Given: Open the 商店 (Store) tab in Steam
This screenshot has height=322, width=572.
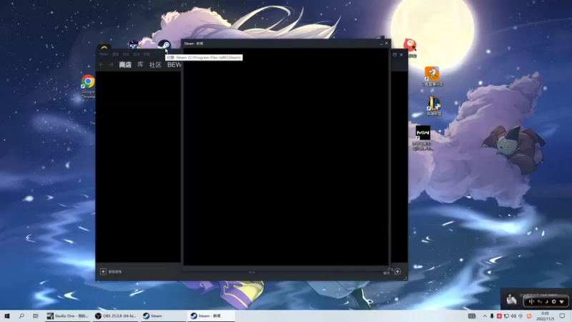Looking at the screenshot, I should point(125,64).
